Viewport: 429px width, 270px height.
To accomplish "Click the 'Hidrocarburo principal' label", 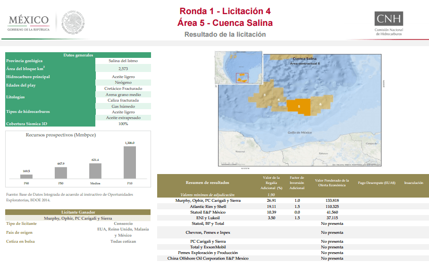I will [28, 77].
